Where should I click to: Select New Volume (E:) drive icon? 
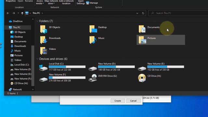tap(142, 69)
